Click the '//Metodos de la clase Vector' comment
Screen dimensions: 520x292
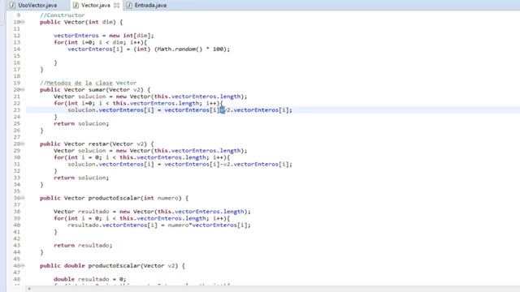[x=89, y=83]
